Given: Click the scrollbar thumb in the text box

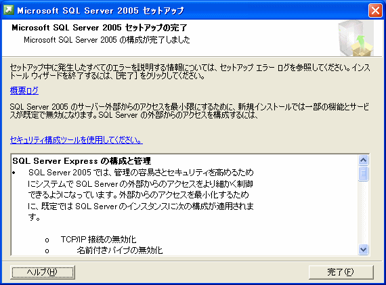Looking at the screenshot, I should point(364,173).
